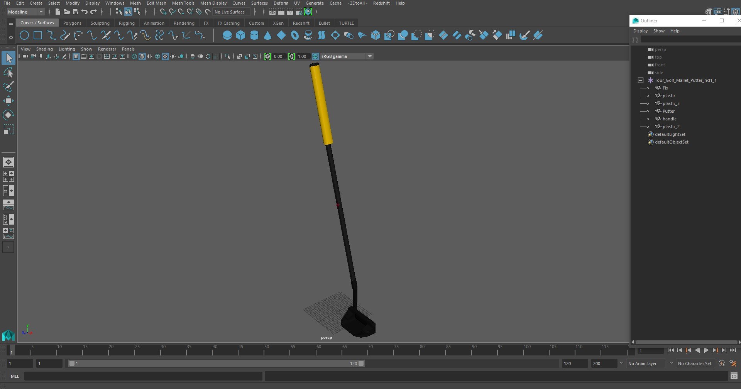Toggle textured display in viewport

(165, 56)
